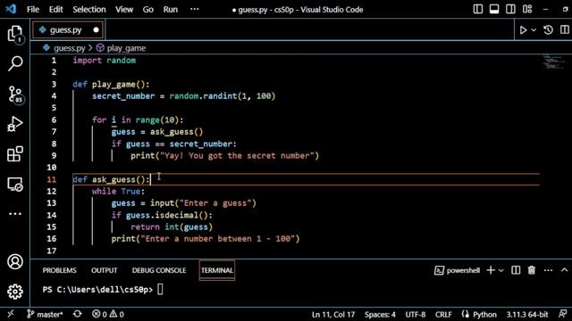Toggle the secondary side bar
Image resolution: width=572 pixels, height=321 pixels.
pos(510,10)
